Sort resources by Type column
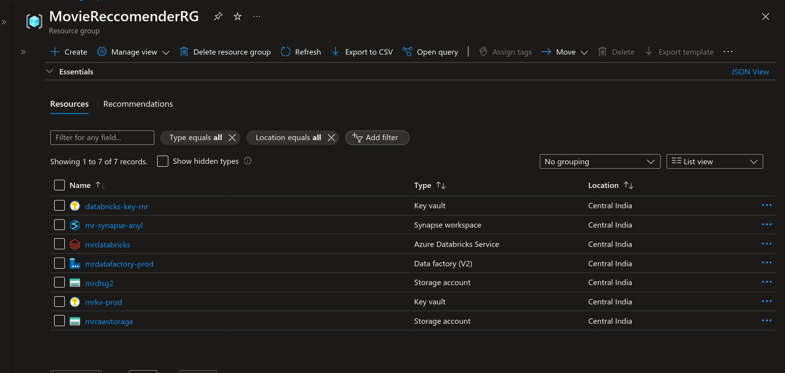The image size is (785, 373). [x=430, y=185]
